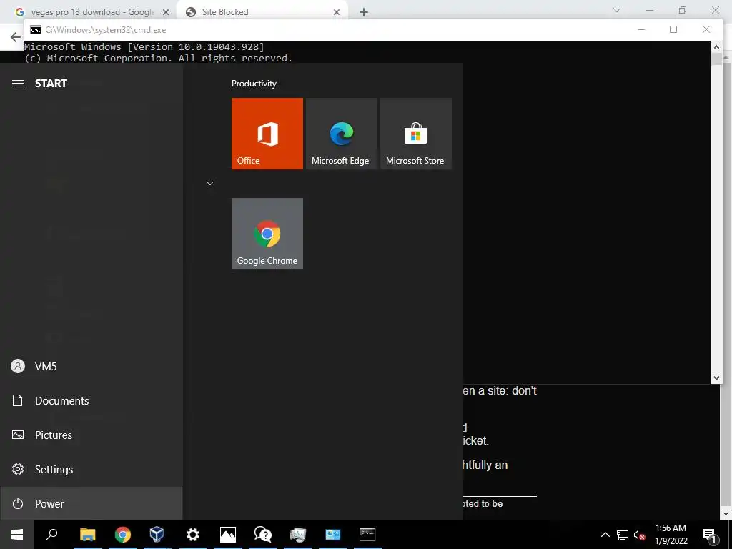Show hidden system tray icons
This screenshot has height=549, width=732.
605,535
